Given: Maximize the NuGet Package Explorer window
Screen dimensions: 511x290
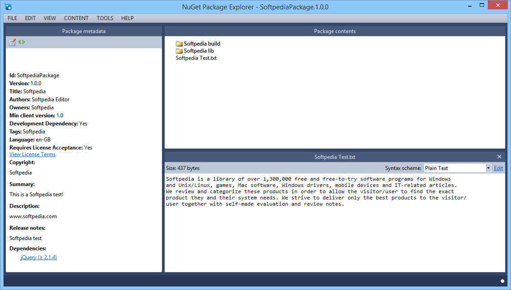Looking at the screenshot, I should coord(482,5).
